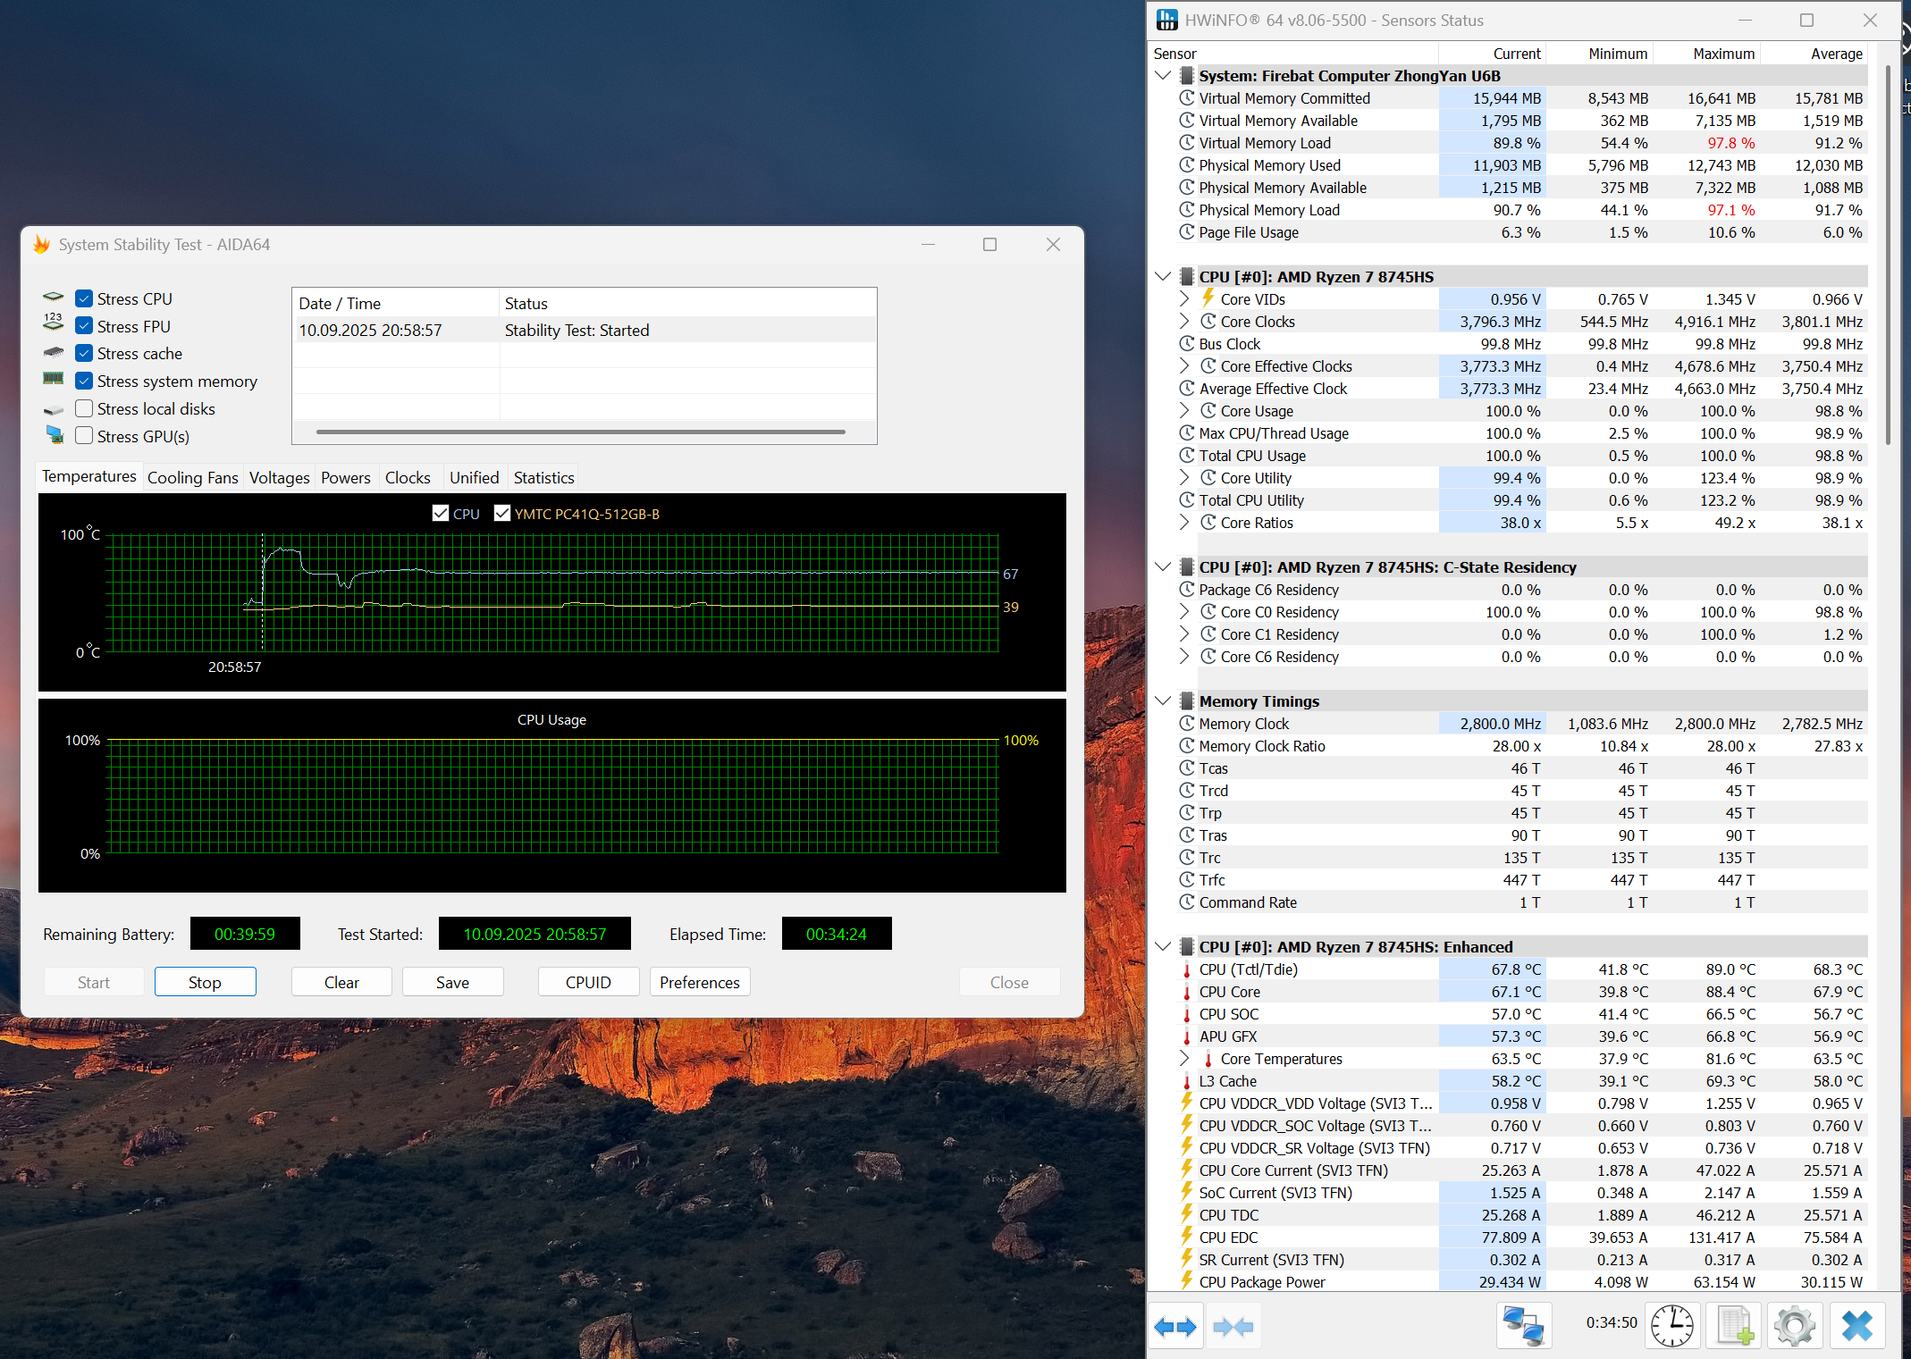Uncheck the Stress CPU checkbox
Screen dimensions: 1911x1359
(84, 298)
